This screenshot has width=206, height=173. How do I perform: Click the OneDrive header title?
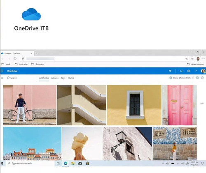[12, 71]
